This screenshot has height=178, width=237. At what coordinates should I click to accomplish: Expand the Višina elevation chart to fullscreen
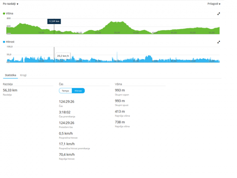click(x=218, y=13)
